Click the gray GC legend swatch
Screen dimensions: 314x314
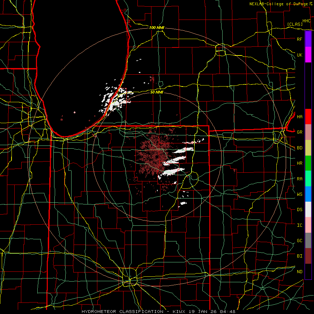[x=308, y=240]
